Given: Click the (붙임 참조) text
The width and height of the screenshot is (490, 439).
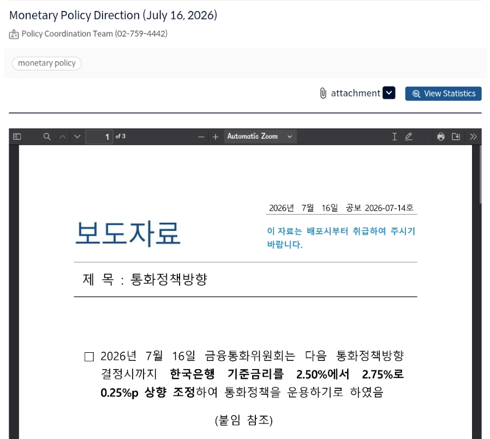Looking at the screenshot, I should click(244, 420).
